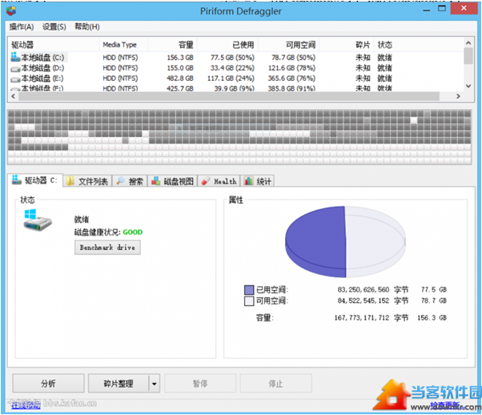
Task: Click the blocks icon on 磁盘视图 tab
Action: tap(156, 181)
